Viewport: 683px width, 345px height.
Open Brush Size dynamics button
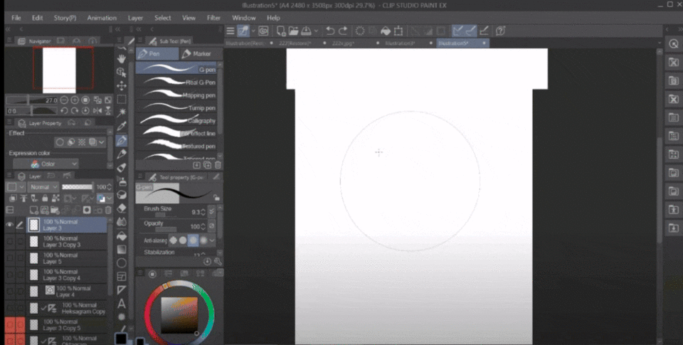tap(212, 212)
